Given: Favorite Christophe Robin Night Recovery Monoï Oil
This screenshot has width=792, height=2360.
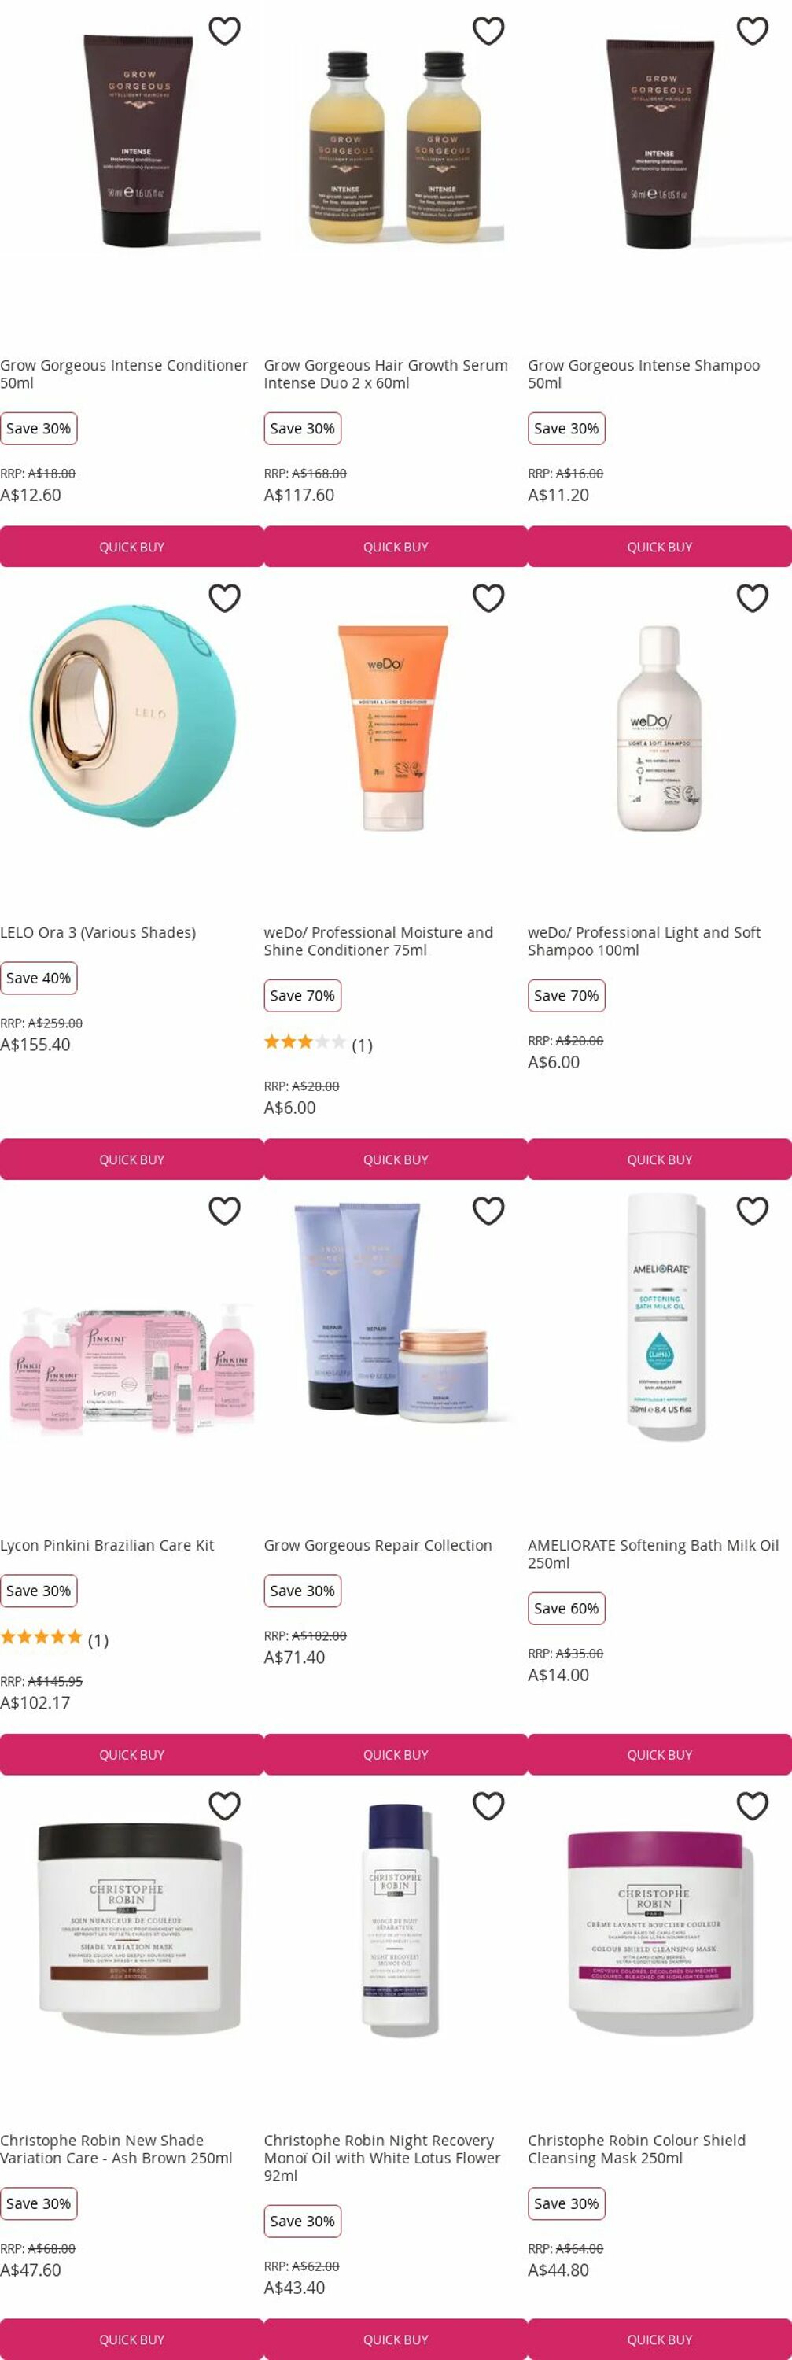Looking at the screenshot, I should pyautogui.click(x=488, y=1805).
